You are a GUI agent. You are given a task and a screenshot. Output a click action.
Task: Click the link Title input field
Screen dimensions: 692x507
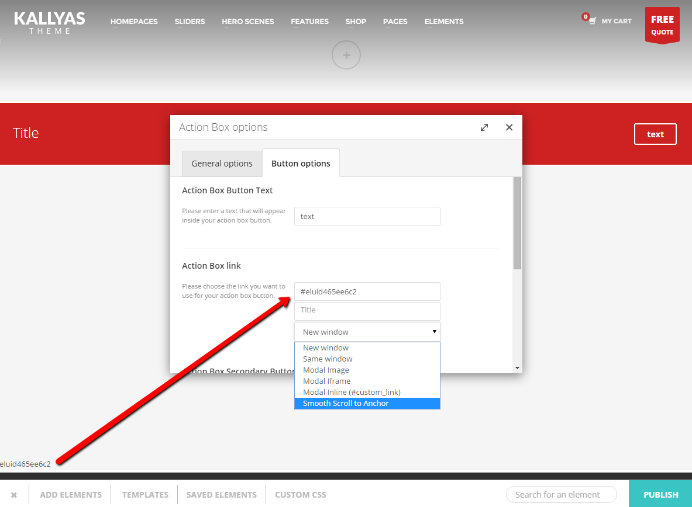(367, 310)
